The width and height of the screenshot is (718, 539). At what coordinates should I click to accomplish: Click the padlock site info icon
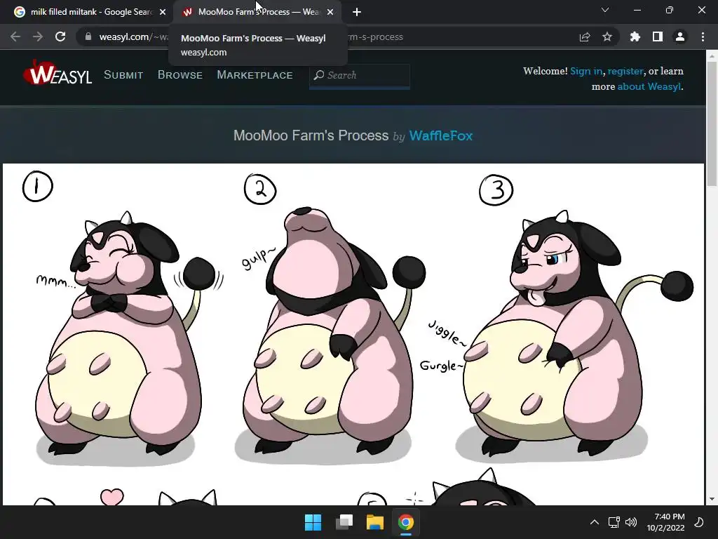tap(88, 36)
